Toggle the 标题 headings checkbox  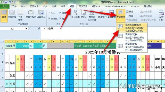point(60,19)
